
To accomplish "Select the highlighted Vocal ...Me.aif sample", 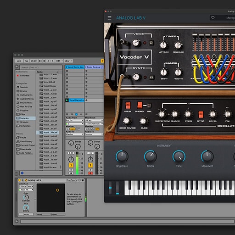I will tap(47, 132).
